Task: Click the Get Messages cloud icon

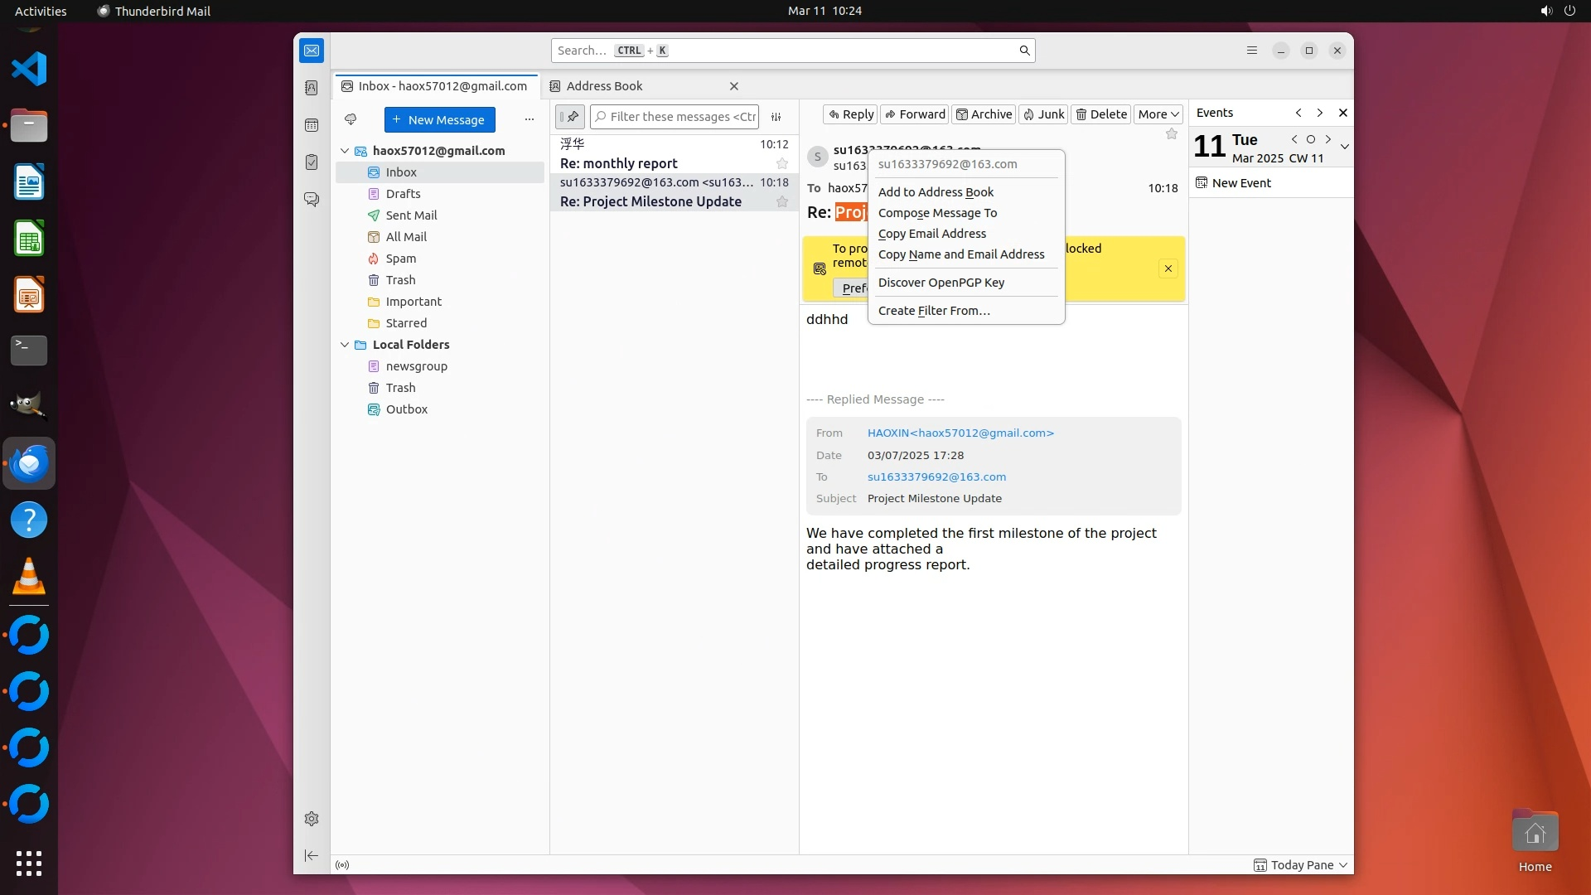Action: pyautogui.click(x=351, y=119)
